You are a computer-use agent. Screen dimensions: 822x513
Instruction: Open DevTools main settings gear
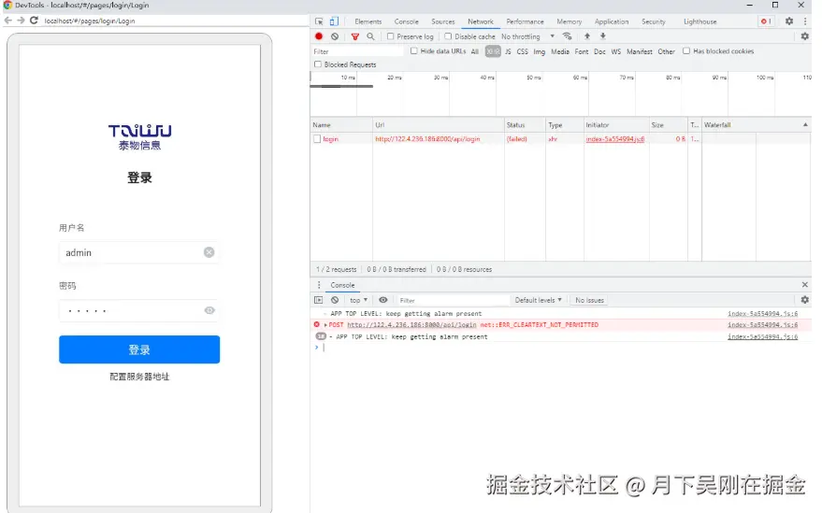point(789,21)
